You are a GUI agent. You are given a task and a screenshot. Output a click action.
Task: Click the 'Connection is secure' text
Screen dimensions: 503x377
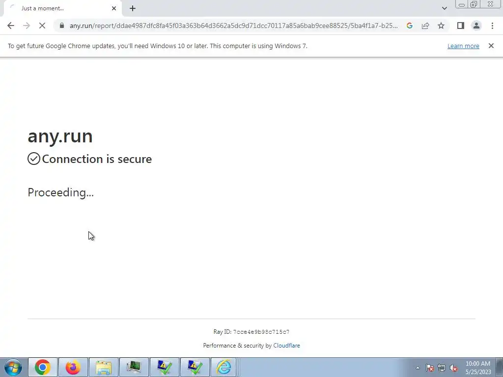[x=97, y=159]
